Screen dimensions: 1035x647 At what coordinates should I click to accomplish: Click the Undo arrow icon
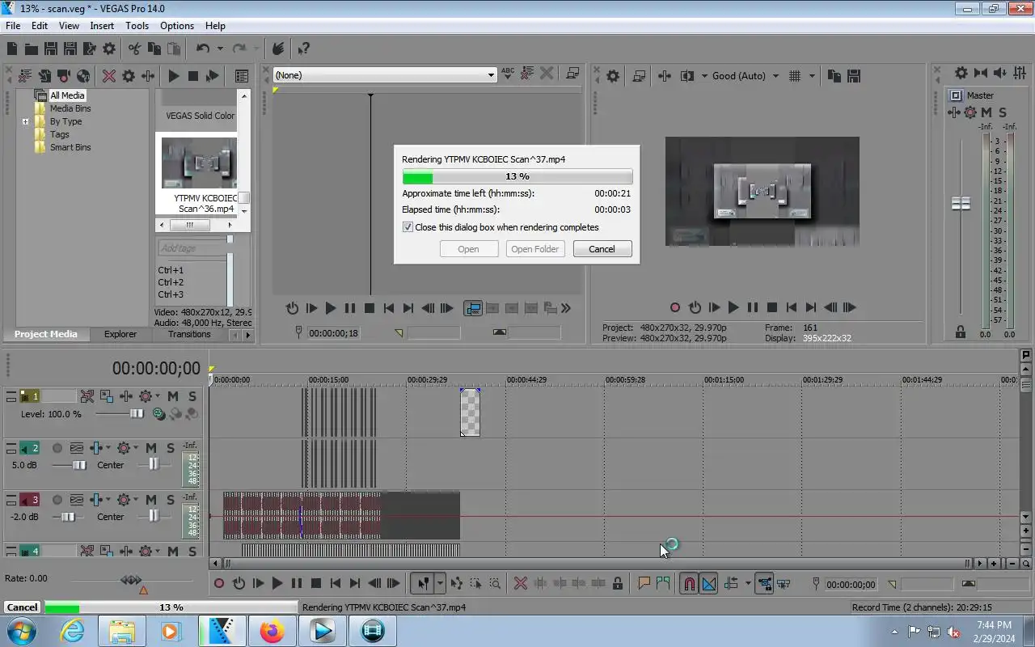coord(204,49)
